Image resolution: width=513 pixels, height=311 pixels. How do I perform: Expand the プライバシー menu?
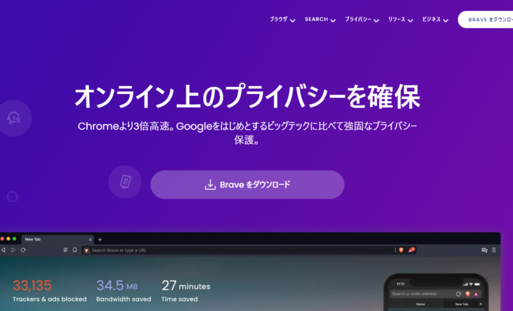coord(362,19)
